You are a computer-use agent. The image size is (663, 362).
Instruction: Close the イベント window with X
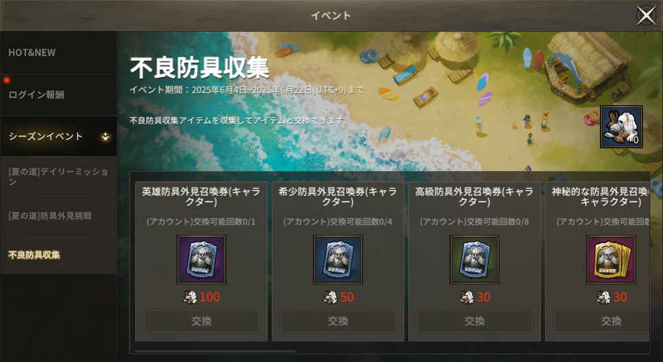pos(647,16)
